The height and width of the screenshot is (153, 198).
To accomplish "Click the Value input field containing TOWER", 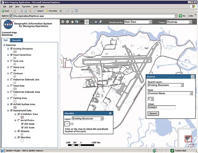I will click(x=162, y=107).
